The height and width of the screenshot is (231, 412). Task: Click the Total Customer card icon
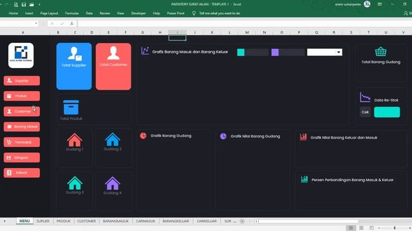pyautogui.click(x=113, y=53)
